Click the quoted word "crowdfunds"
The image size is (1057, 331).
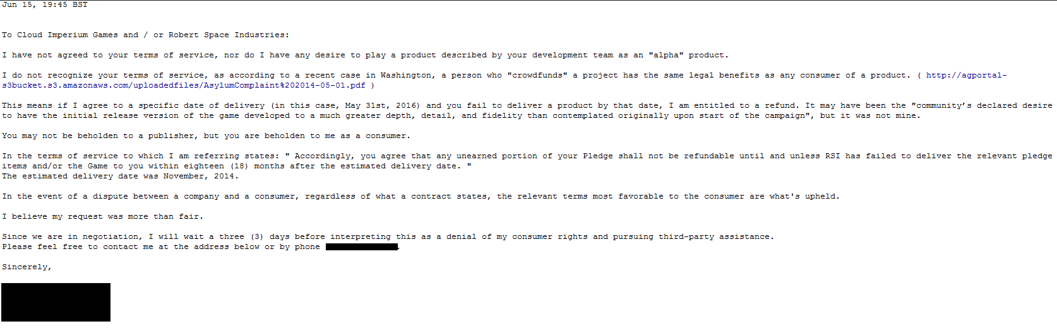tap(537, 75)
